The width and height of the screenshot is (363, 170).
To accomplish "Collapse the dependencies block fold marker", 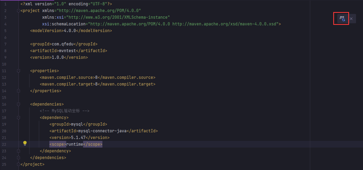I will click(18, 104).
